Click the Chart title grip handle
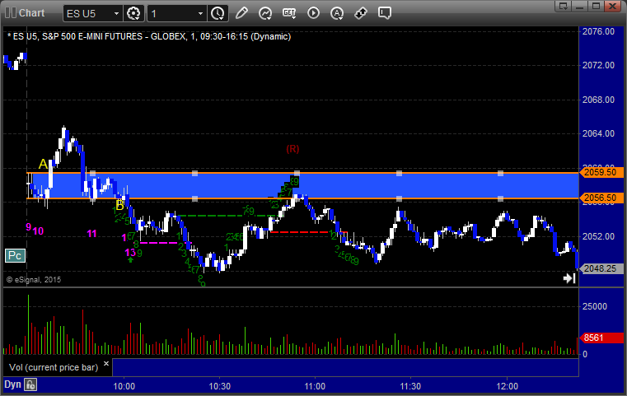 [x=11, y=13]
